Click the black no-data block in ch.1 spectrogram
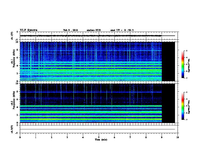 (168, 61)
